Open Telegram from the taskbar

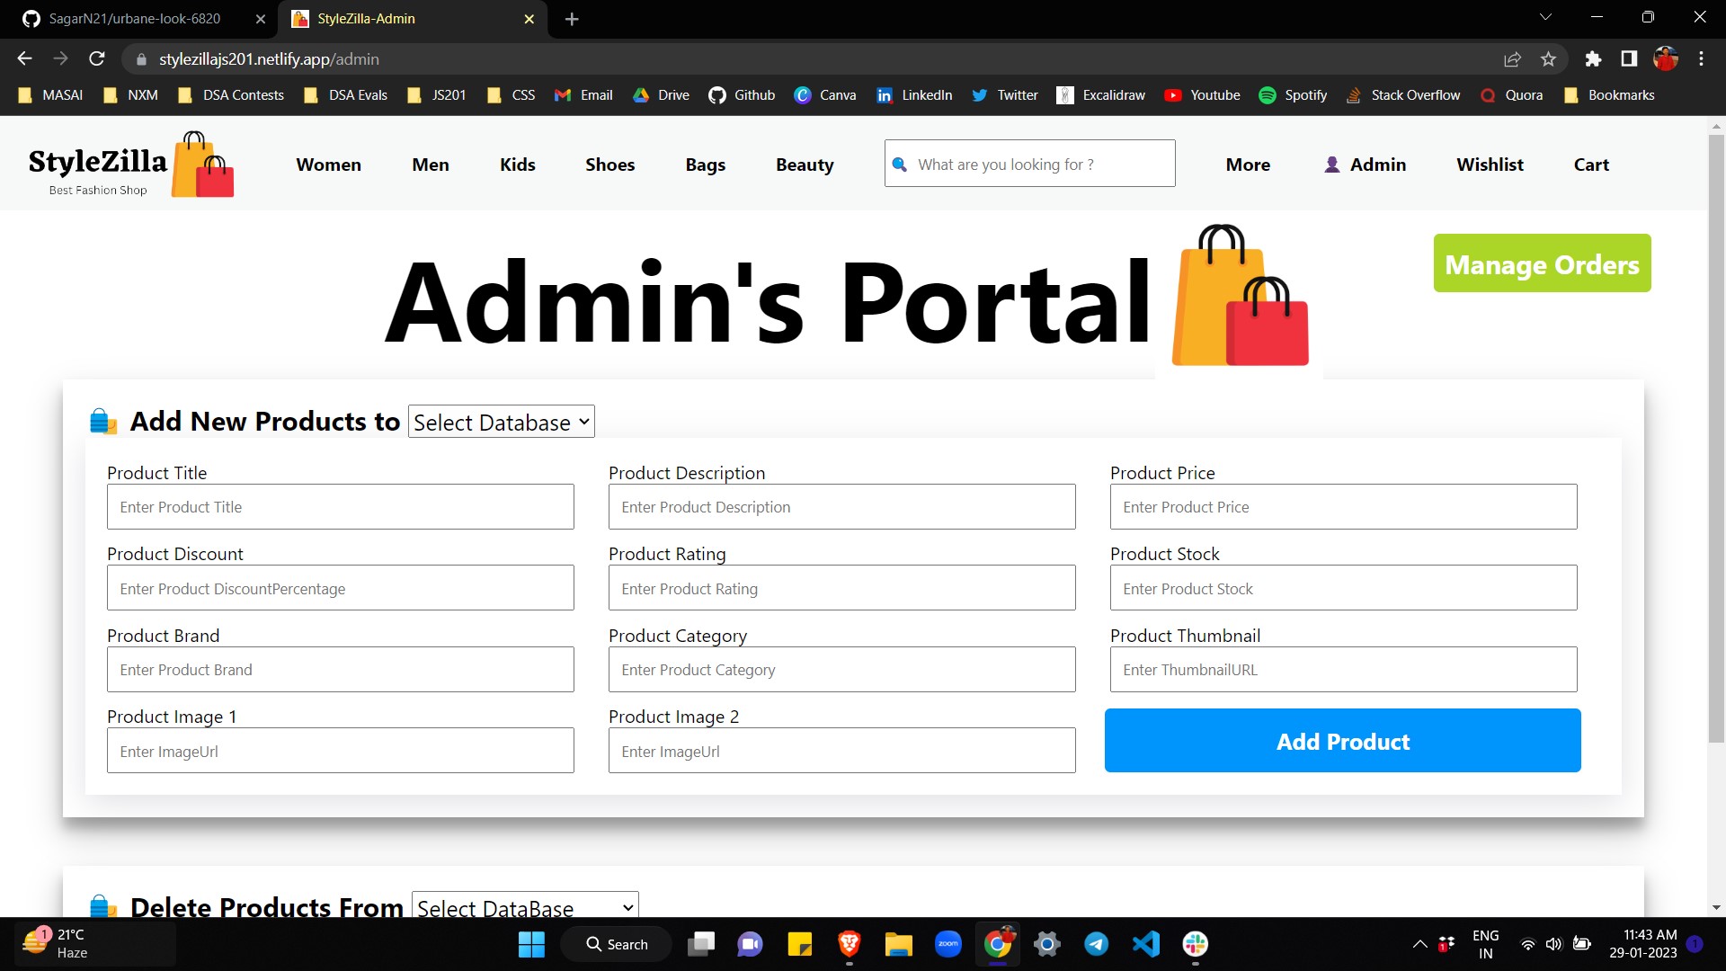coord(1096,944)
